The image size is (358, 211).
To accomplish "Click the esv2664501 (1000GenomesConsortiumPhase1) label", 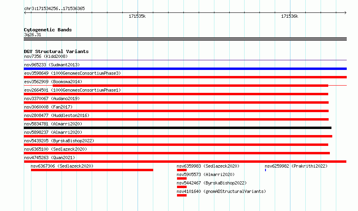I will click(x=72, y=90).
